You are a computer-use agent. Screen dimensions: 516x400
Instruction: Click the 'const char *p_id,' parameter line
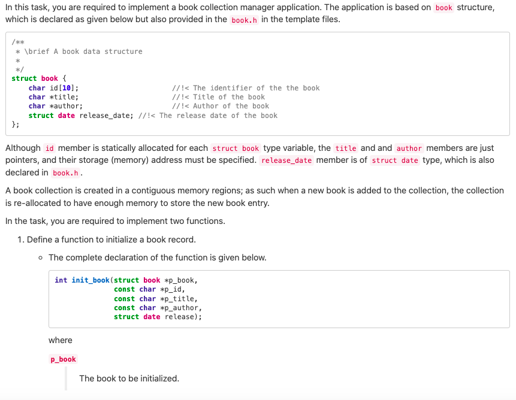coord(150,289)
